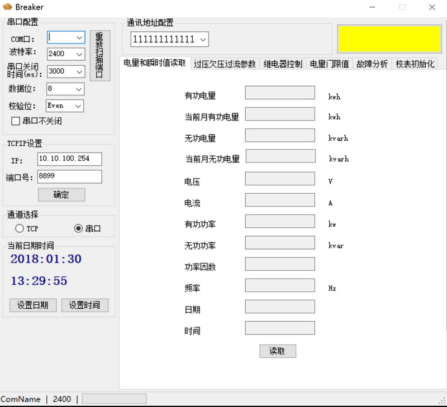Click the yellow status color box
Viewport: 447px width, 407px height.
coord(389,39)
